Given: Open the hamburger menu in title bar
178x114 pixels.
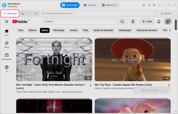Looking at the screenshot, I should click(x=159, y=5).
